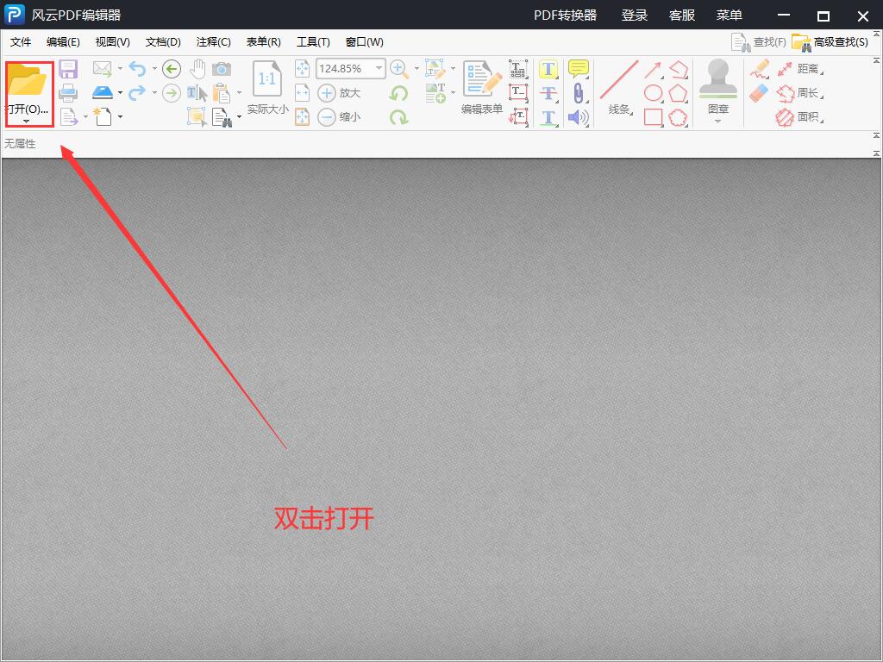Screen dimensions: 883x662
Task: Select the pencil freehand tool
Action: 760,69
